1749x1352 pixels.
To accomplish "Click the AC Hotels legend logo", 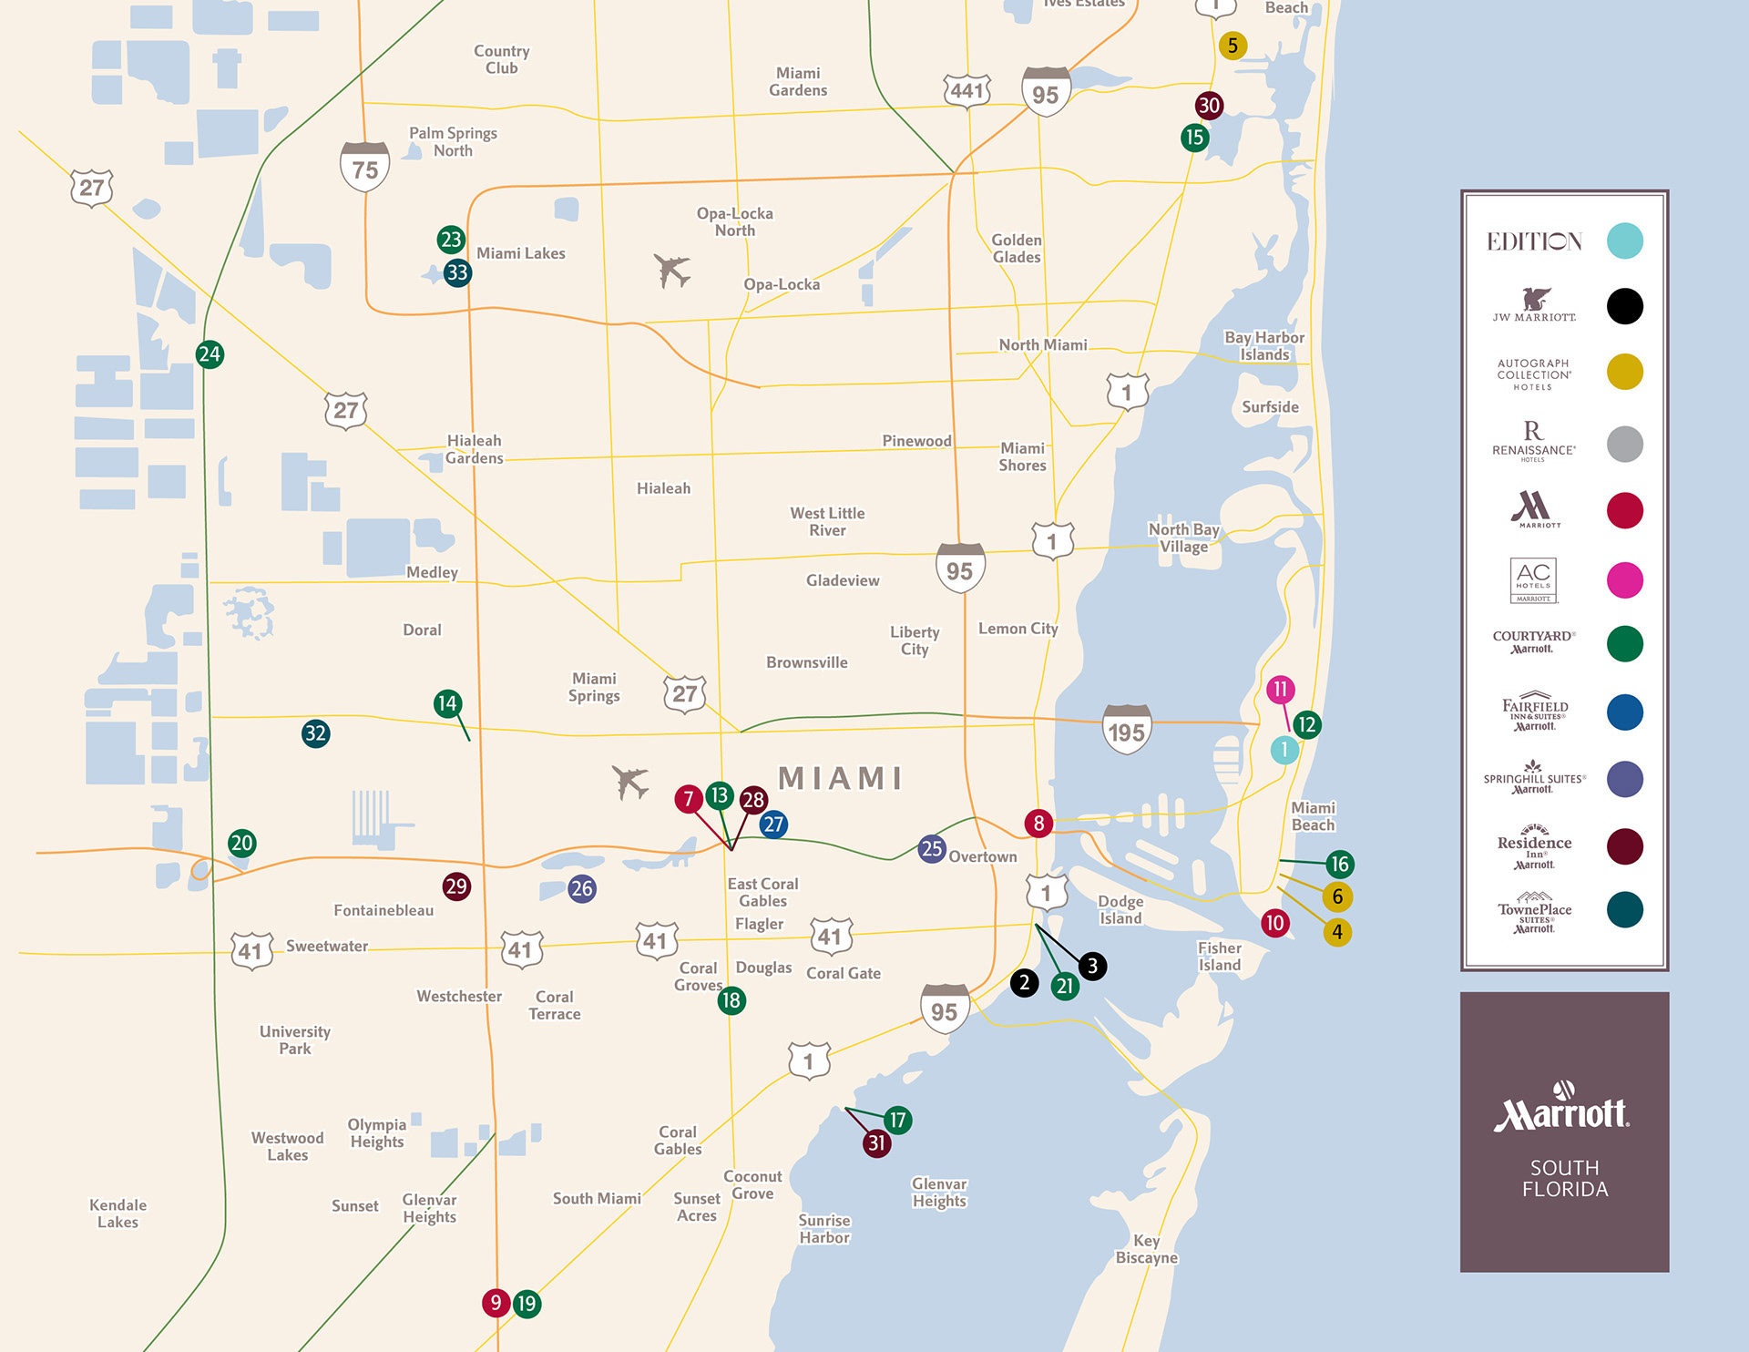I will 1534,580.
